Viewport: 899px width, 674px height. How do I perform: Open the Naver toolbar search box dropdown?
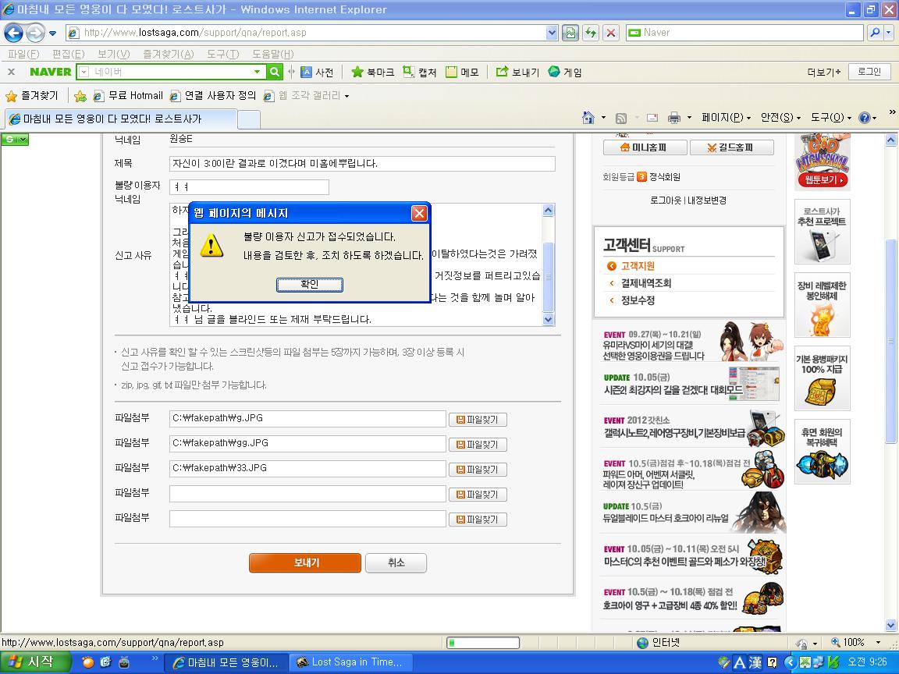pos(258,72)
